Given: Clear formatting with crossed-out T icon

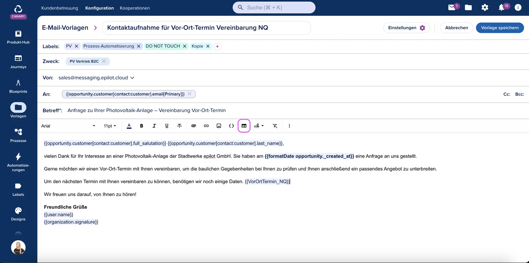Looking at the screenshot, I should [275, 126].
